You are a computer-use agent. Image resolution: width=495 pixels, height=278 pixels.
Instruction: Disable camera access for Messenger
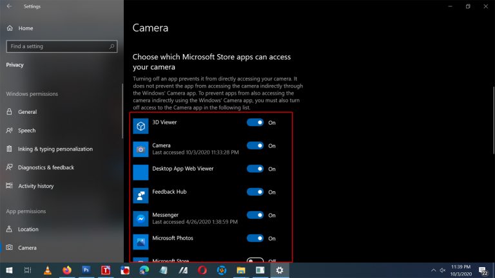[x=255, y=215]
